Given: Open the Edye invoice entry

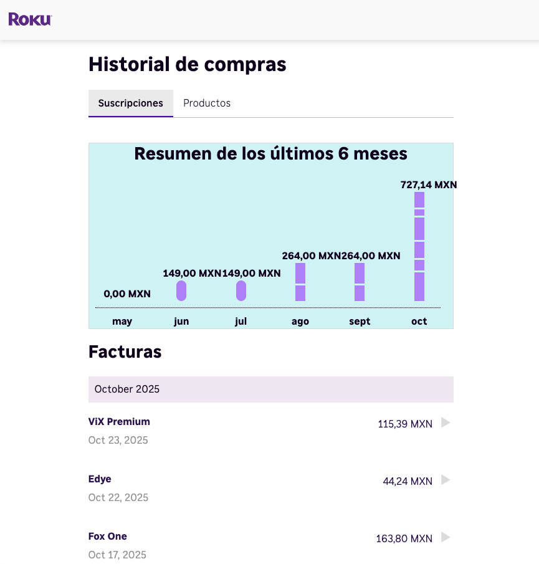Looking at the screenshot, I should 100,479.
